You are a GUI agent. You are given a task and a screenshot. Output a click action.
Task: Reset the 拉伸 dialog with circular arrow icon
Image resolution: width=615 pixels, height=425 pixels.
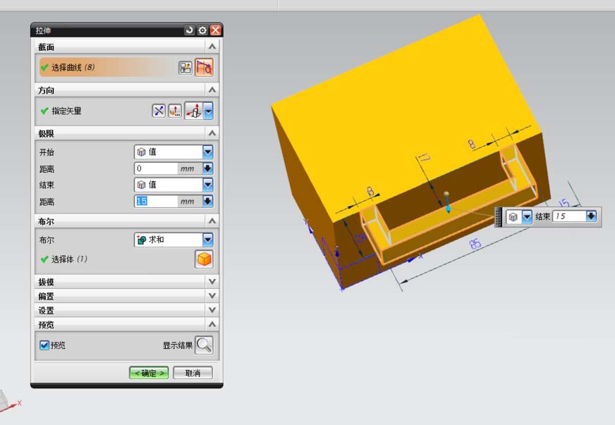pyautogui.click(x=188, y=30)
